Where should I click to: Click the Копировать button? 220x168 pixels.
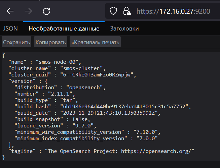coord(50,42)
